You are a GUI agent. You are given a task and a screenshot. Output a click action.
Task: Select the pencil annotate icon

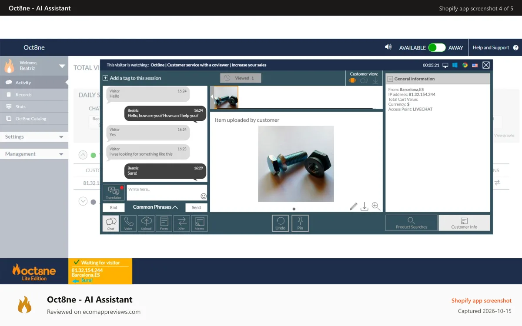point(354,206)
